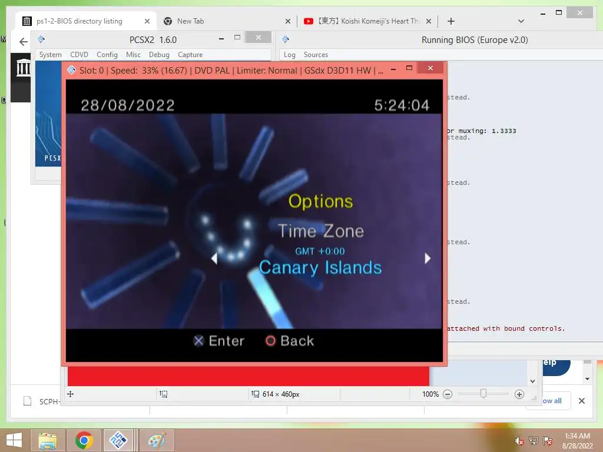Click the Time Zone option label
Image resolution: width=603 pixels, height=452 pixels.
point(321,231)
